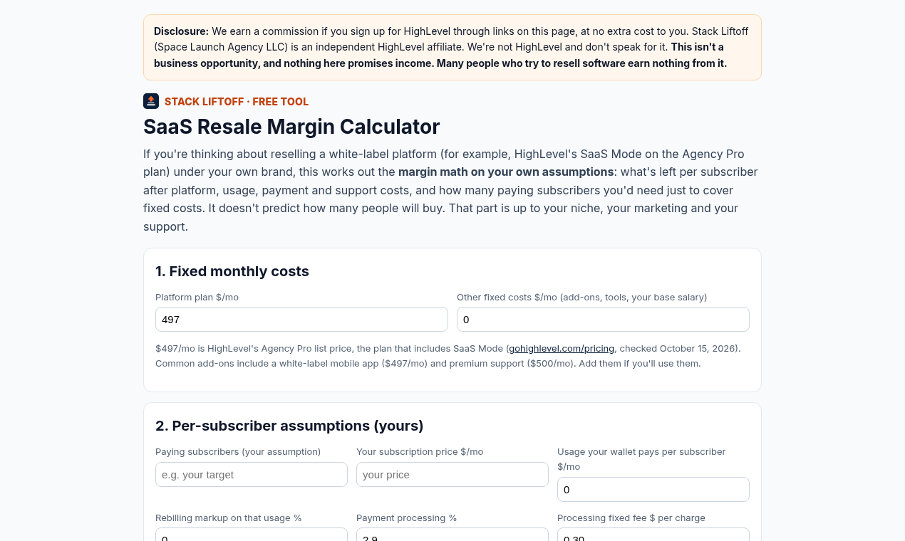The image size is (905, 541).
Task: Click the 'Your subscription price $/mo' label
Action: coord(420,452)
